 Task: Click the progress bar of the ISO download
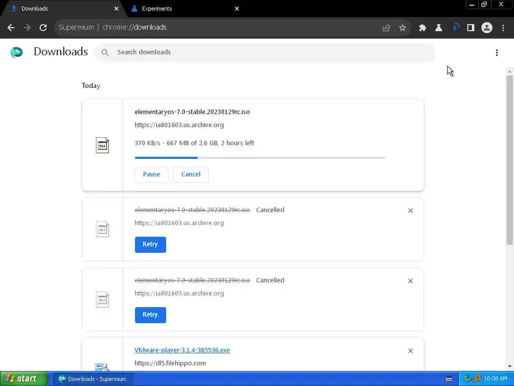pyautogui.click(x=261, y=158)
